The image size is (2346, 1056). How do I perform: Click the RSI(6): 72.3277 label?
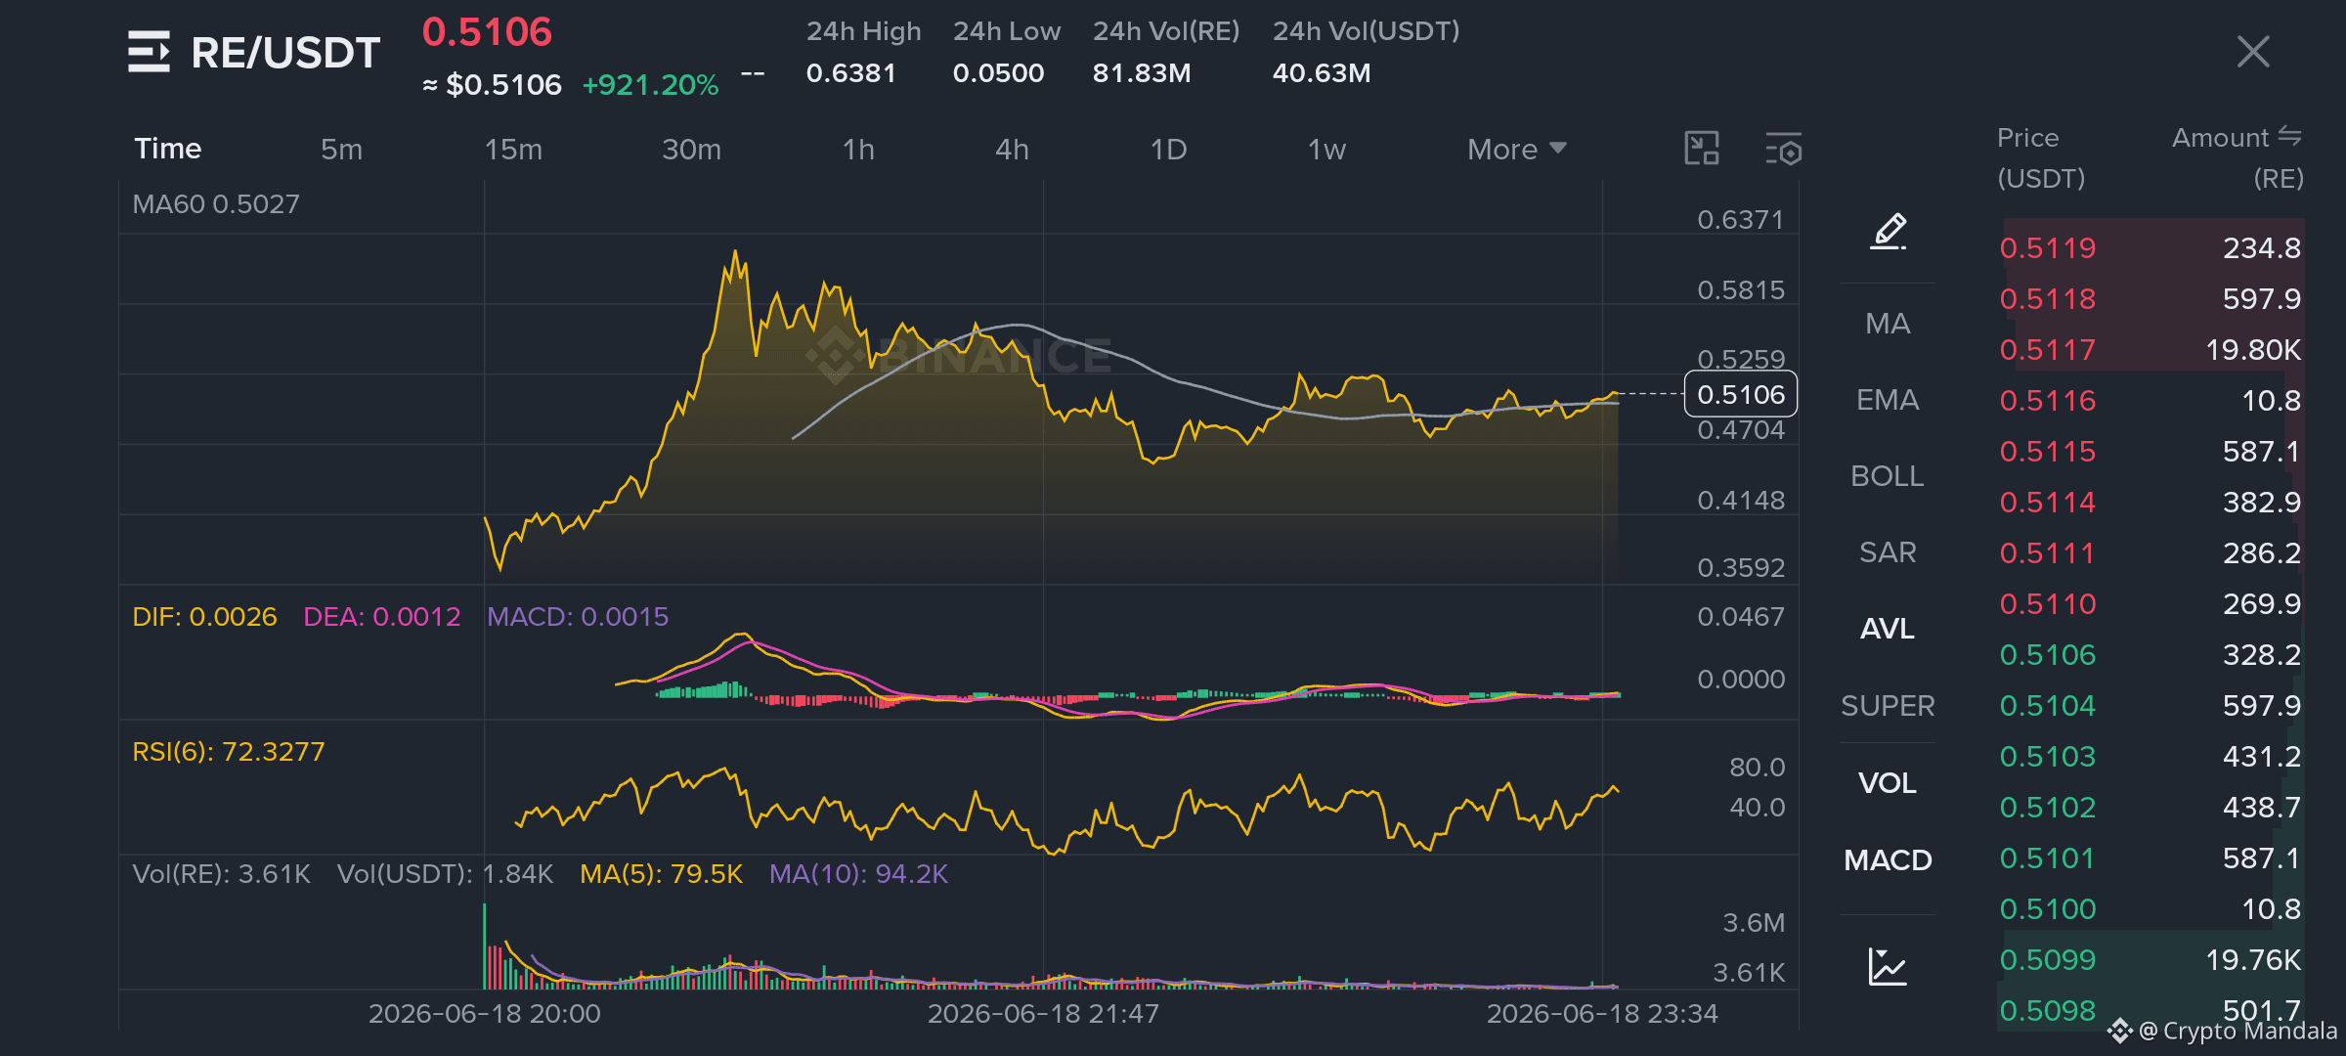coord(228,751)
